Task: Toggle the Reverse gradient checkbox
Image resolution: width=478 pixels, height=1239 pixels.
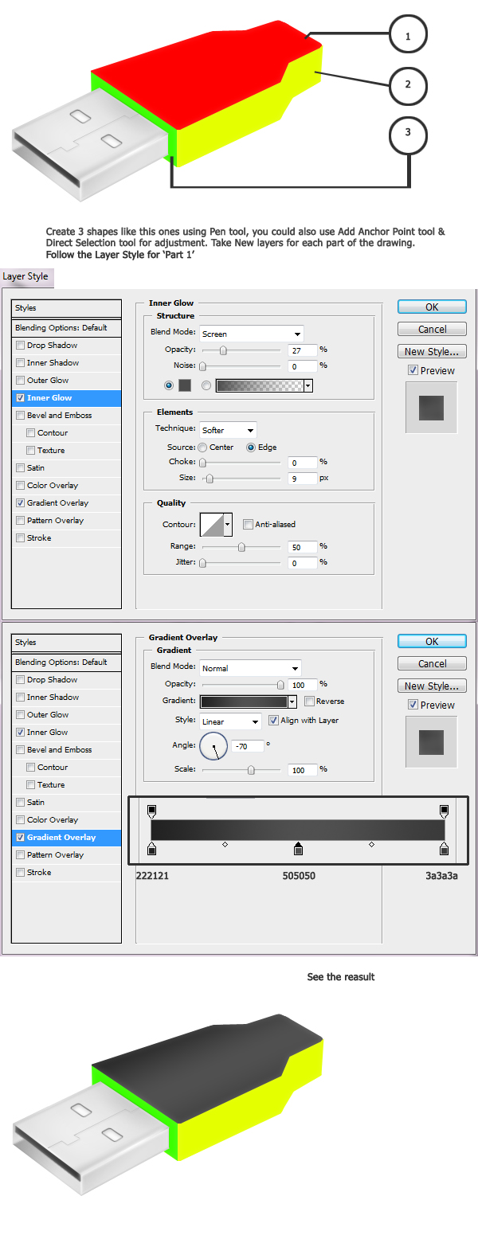Action: tap(308, 702)
